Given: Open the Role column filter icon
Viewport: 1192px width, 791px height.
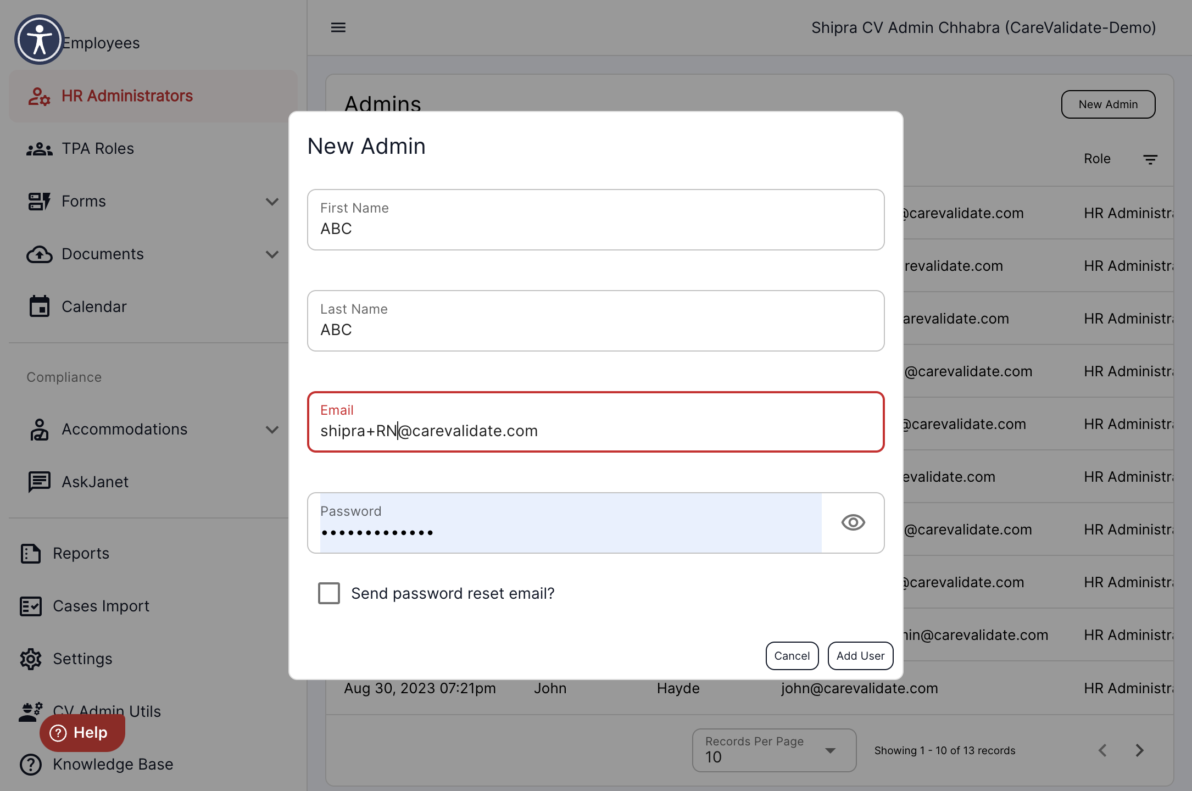Looking at the screenshot, I should 1150,159.
